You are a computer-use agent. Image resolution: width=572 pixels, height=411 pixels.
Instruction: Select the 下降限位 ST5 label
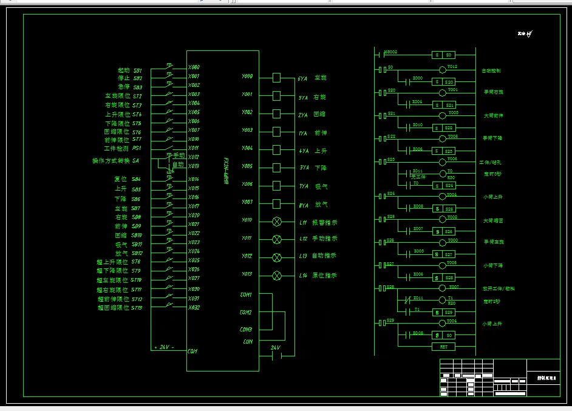[x=123, y=123]
